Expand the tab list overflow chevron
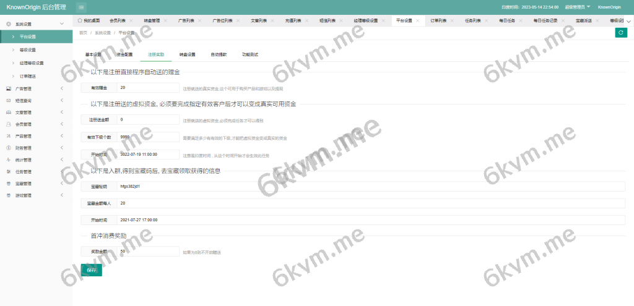This screenshot has height=306, width=634. point(628,20)
